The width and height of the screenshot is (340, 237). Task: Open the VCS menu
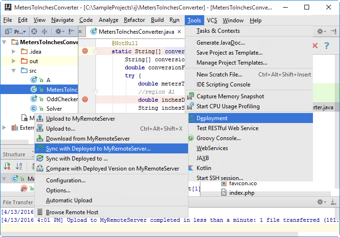coord(212,20)
